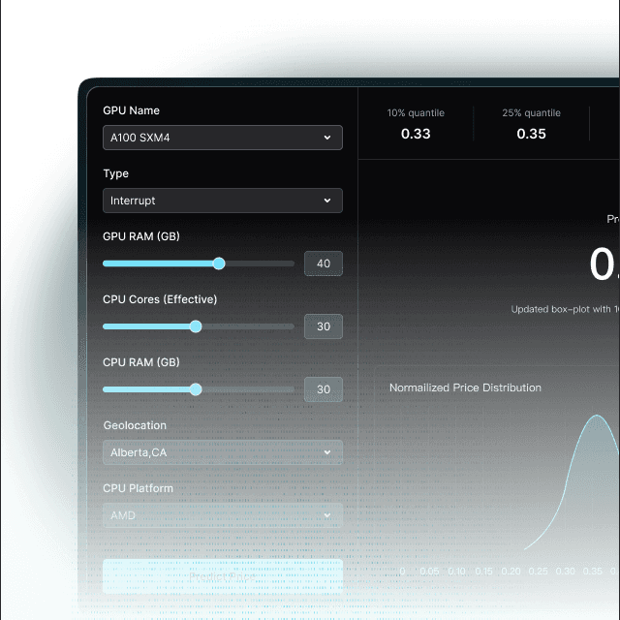The width and height of the screenshot is (620, 620).
Task: Click the CPU Platform label
Action: click(x=138, y=488)
